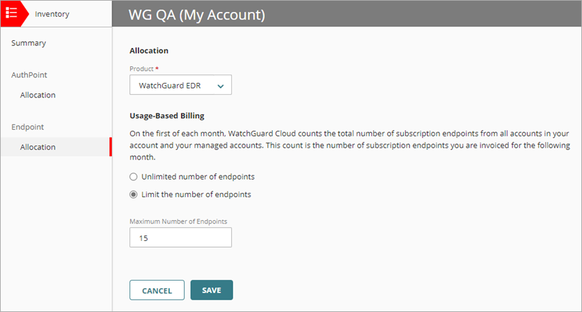Click the usage billing description paragraph

[x=348, y=147]
